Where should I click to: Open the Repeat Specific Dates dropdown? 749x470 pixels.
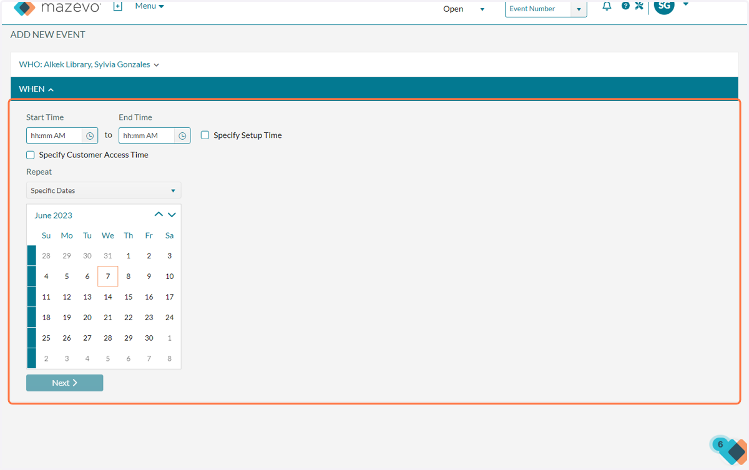point(104,190)
